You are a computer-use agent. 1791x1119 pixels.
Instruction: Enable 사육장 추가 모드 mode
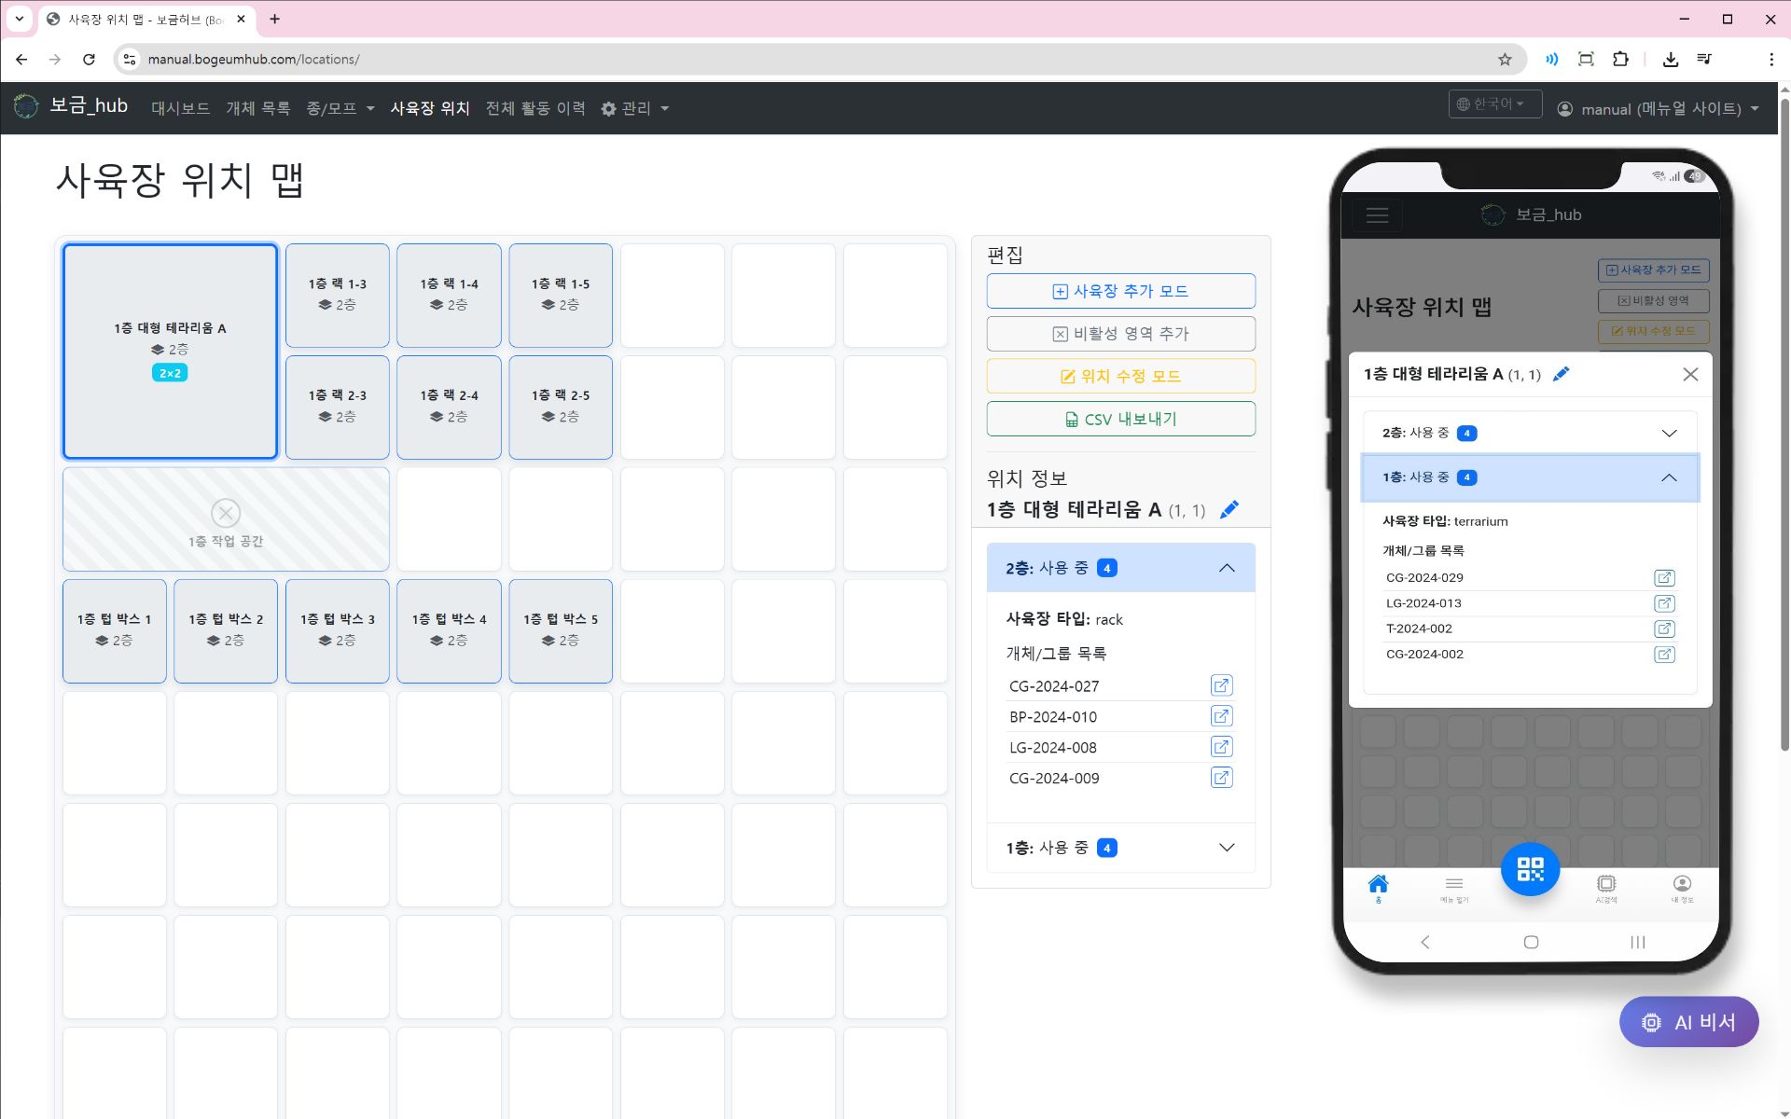1120,291
